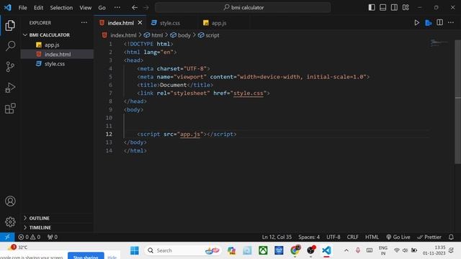
Task: Open Run and Debug view
Action: pos(10,88)
